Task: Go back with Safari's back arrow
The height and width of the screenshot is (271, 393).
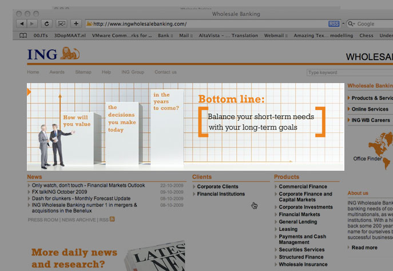Action: coord(22,24)
